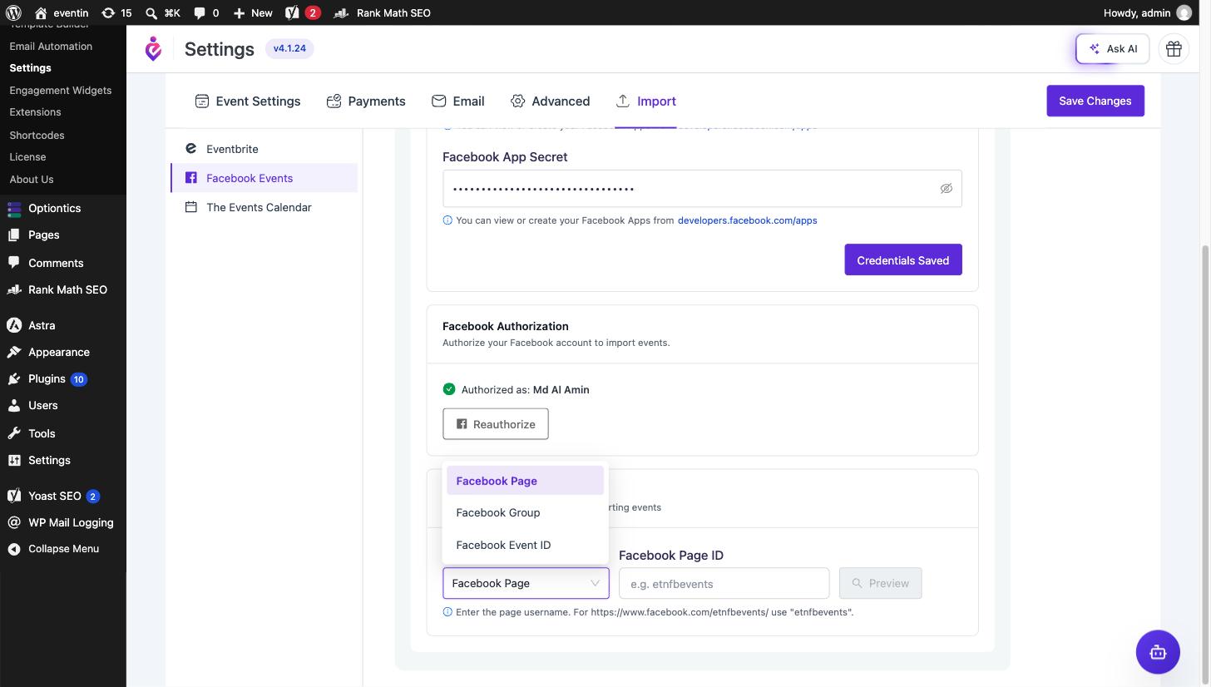Image resolution: width=1211 pixels, height=687 pixels.
Task: Click the Facebook Page ID input field
Action: click(724, 583)
